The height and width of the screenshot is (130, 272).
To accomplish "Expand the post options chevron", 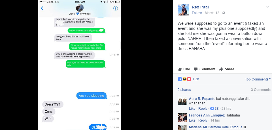I will point(268,7).
